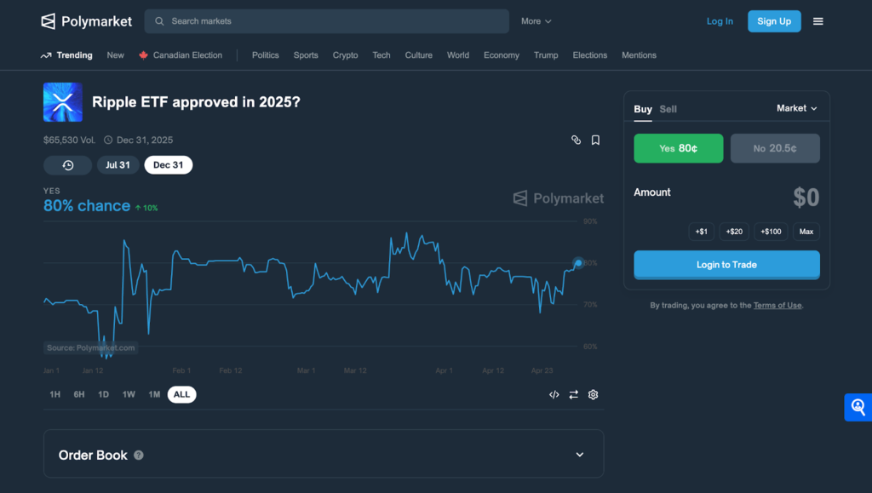Viewport: 872px width, 493px height.
Task: Click the history clock pill button
Action: [x=68, y=165]
